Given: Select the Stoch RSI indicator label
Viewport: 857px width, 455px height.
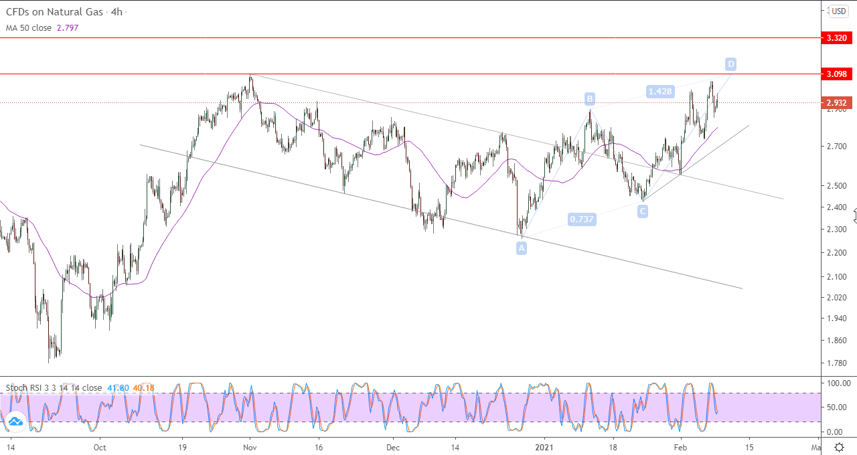Looking at the screenshot, I should tap(54, 387).
